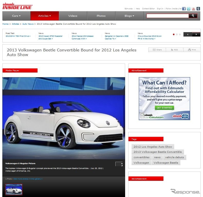
Task: Click Get Started in the affordability ad
Action: pyautogui.click(x=164, y=108)
